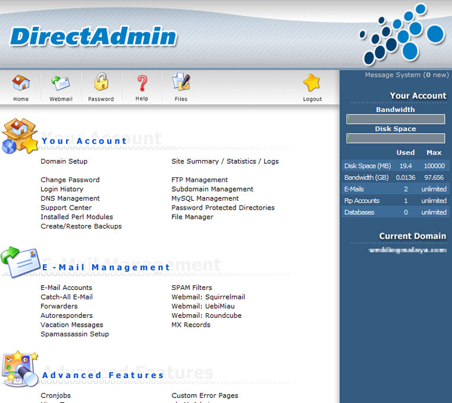Click the Password padlock icon
This screenshot has width=452, height=403.
101,82
